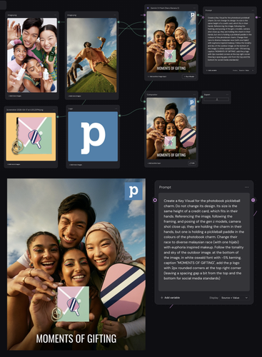Screen dimensions: 262x357
Task: Click the large Moments of Gifting preview
Action: [x=76, y=264]
